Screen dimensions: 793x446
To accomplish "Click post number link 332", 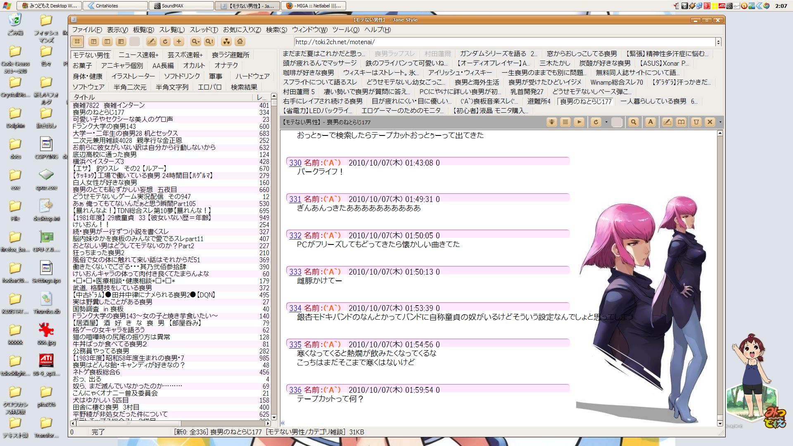I will [x=295, y=235].
